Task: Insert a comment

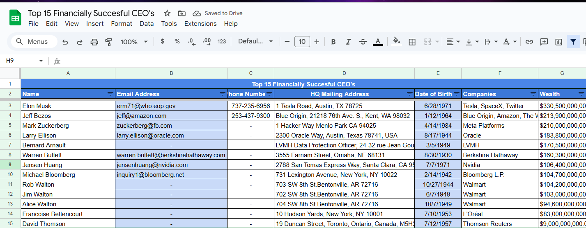Action: tap(544, 42)
